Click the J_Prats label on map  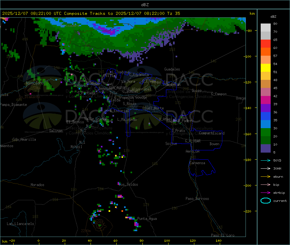coord(179,131)
